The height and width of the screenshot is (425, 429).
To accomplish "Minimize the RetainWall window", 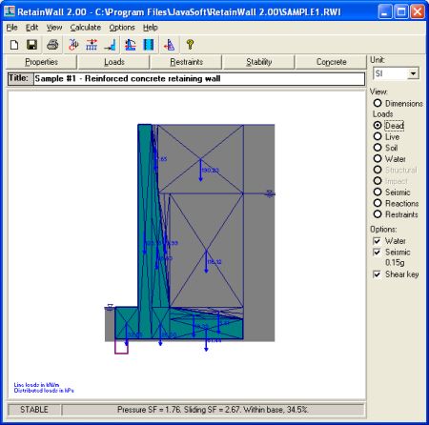I will tap(385, 12).
